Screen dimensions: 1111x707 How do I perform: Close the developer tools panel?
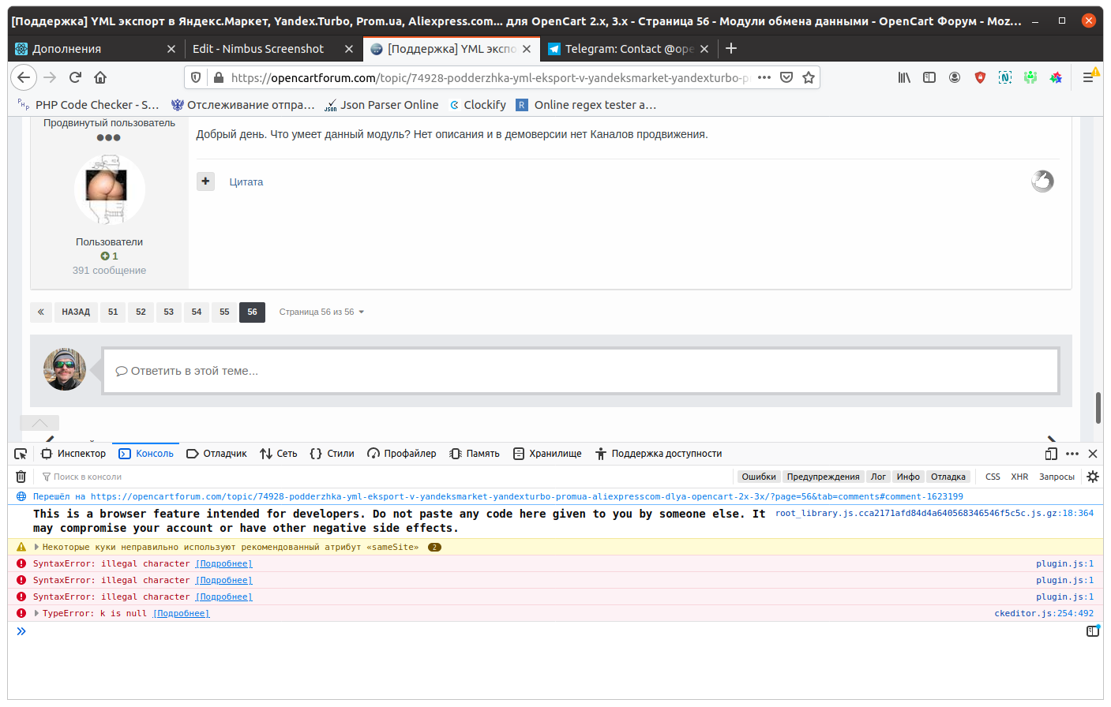click(1093, 454)
